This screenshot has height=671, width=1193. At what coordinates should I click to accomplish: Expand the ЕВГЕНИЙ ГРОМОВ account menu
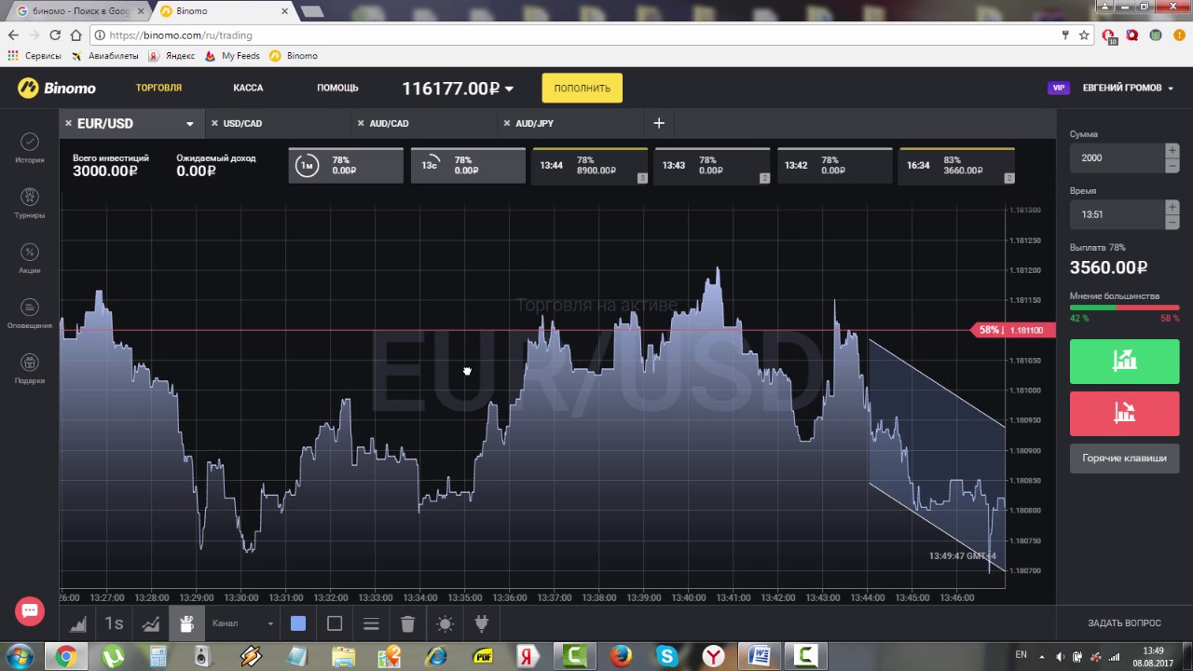point(1128,88)
